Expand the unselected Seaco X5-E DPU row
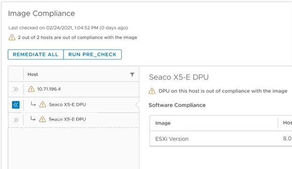The image size is (292, 169). (x=16, y=120)
